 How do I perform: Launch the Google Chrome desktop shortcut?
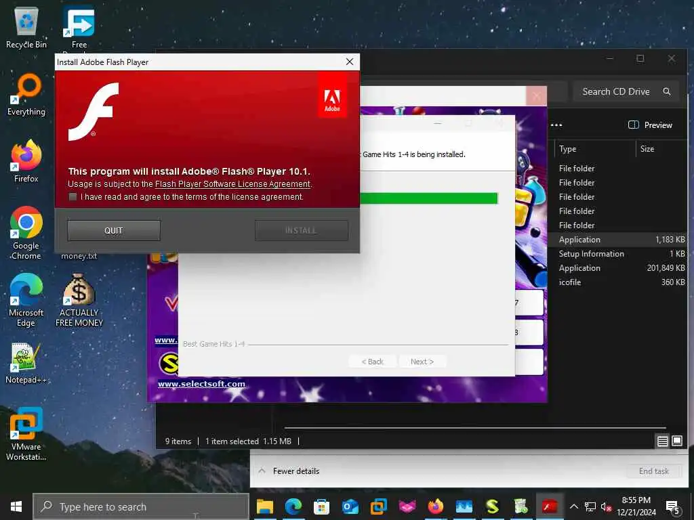[x=26, y=233]
